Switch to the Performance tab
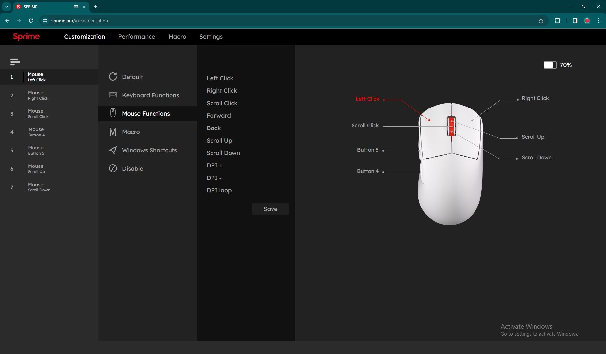The image size is (606, 354). [137, 37]
